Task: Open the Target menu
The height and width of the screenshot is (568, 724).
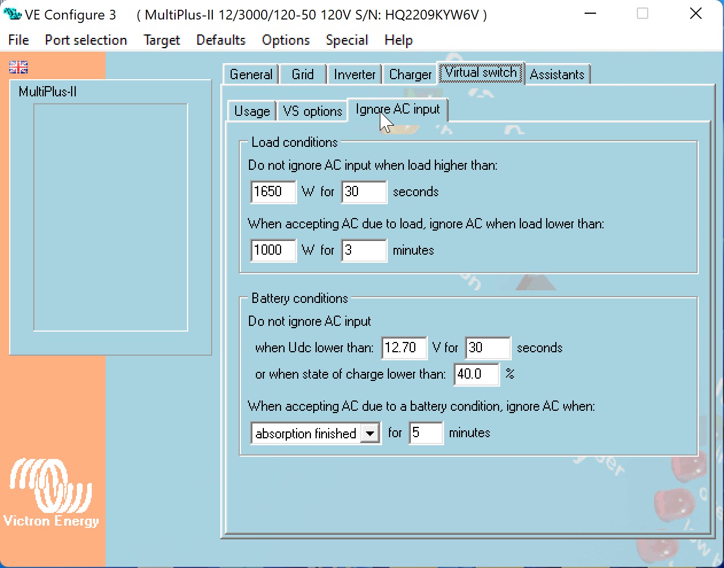Action: coord(162,40)
